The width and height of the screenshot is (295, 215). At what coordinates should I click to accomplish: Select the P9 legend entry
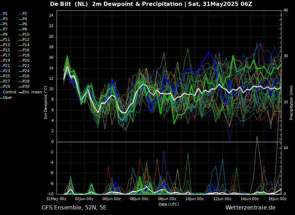4,34
